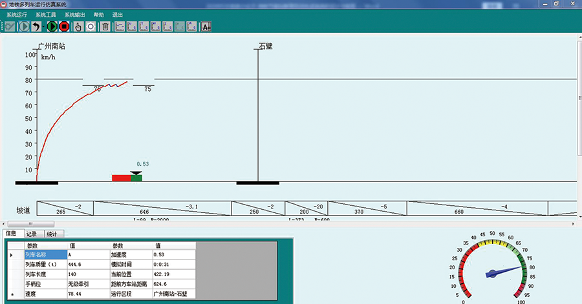This screenshot has height=304, width=582.
Task: Select the 列车质量 (t) cell
Action: click(x=46, y=265)
